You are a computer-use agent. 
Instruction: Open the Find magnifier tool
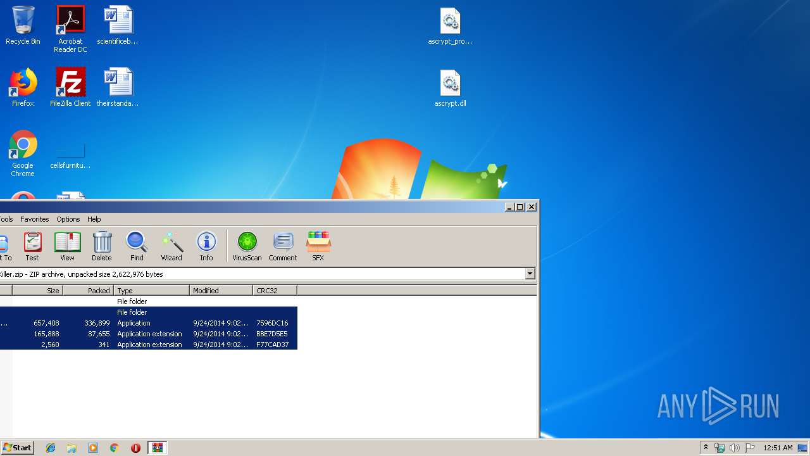click(137, 246)
